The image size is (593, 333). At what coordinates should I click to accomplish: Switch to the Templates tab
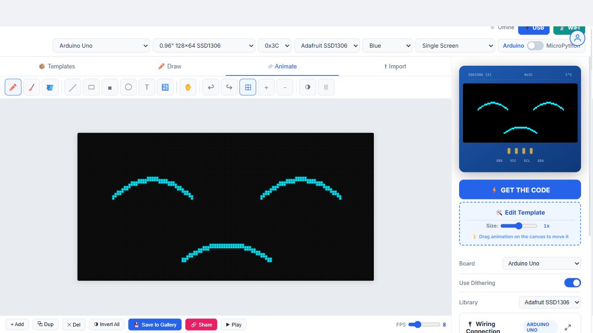tap(57, 66)
